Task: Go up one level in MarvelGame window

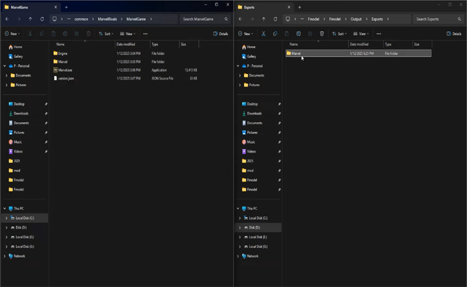Action: point(30,19)
